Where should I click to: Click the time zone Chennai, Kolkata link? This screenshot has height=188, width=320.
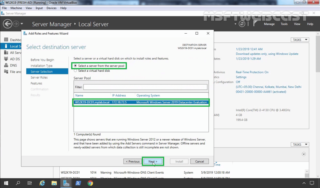268,87
